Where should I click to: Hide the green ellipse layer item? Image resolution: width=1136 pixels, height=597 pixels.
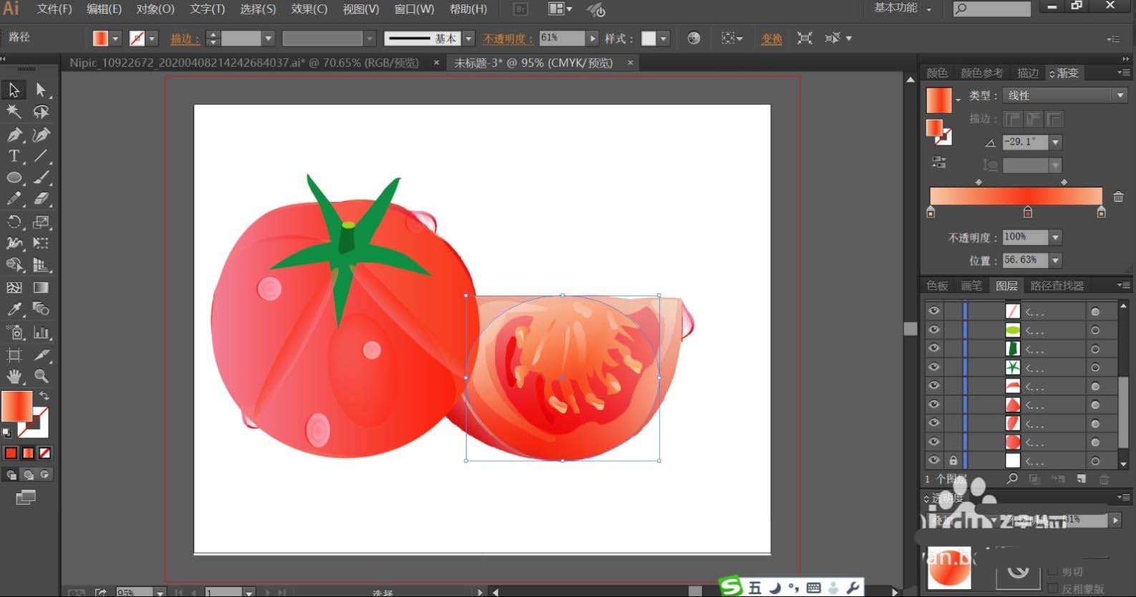click(933, 329)
